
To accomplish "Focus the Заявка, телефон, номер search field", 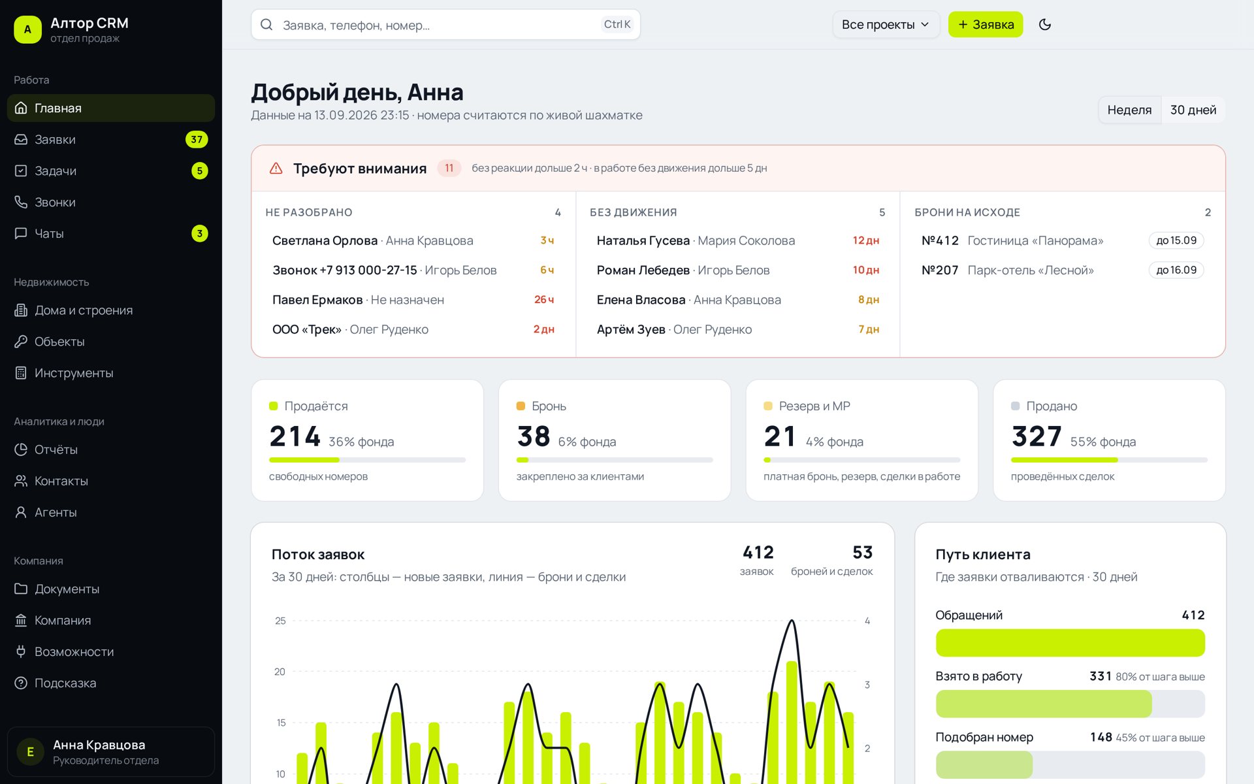I will click(445, 25).
